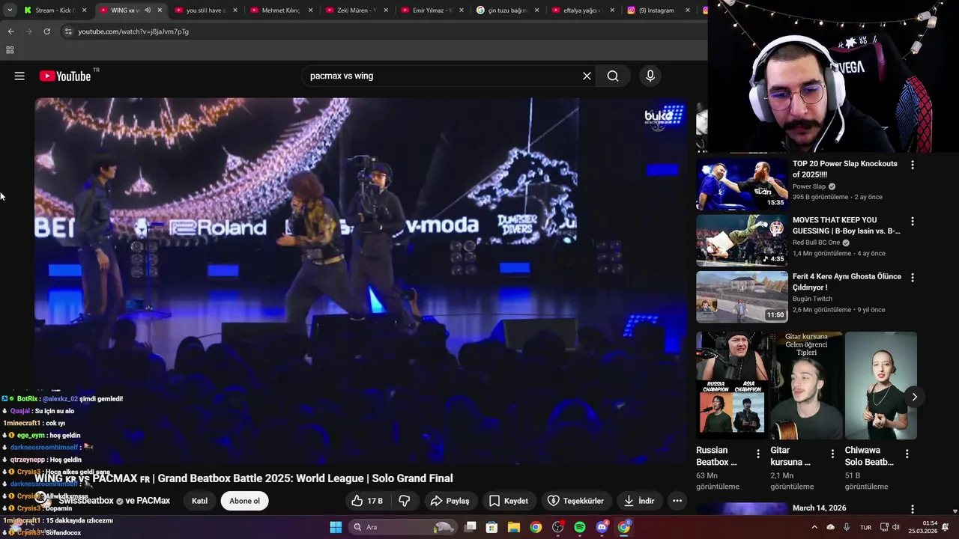Like the video with 17 B

367,501
